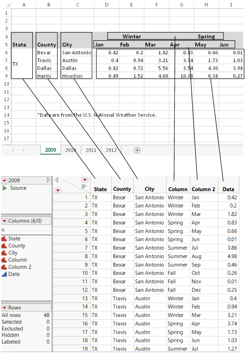Click the Summer cell in row 7
This screenshot has height=353, width=245.
pos(178,248)
